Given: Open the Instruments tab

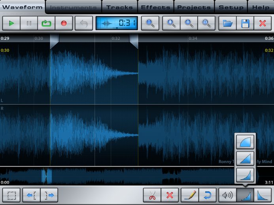Looking at the screenshot, I should coord(74,7).
